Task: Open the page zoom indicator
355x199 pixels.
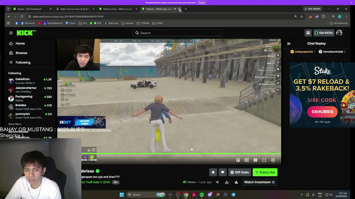Action: click(x=295, y=17)
